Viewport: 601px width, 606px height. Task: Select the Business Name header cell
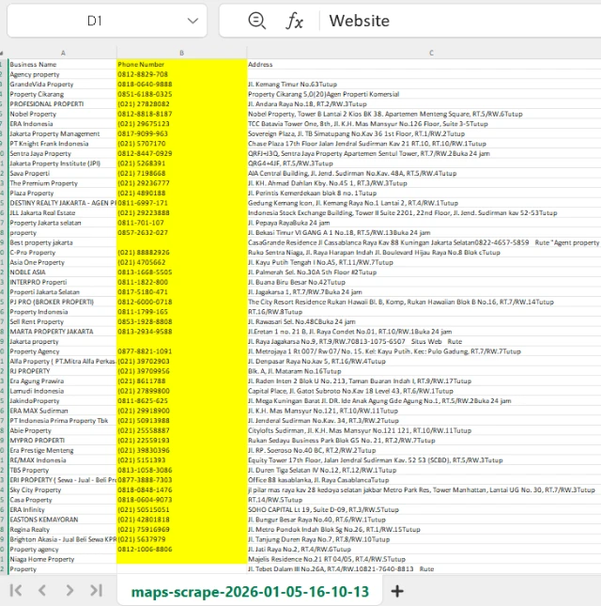pos(63,65)
